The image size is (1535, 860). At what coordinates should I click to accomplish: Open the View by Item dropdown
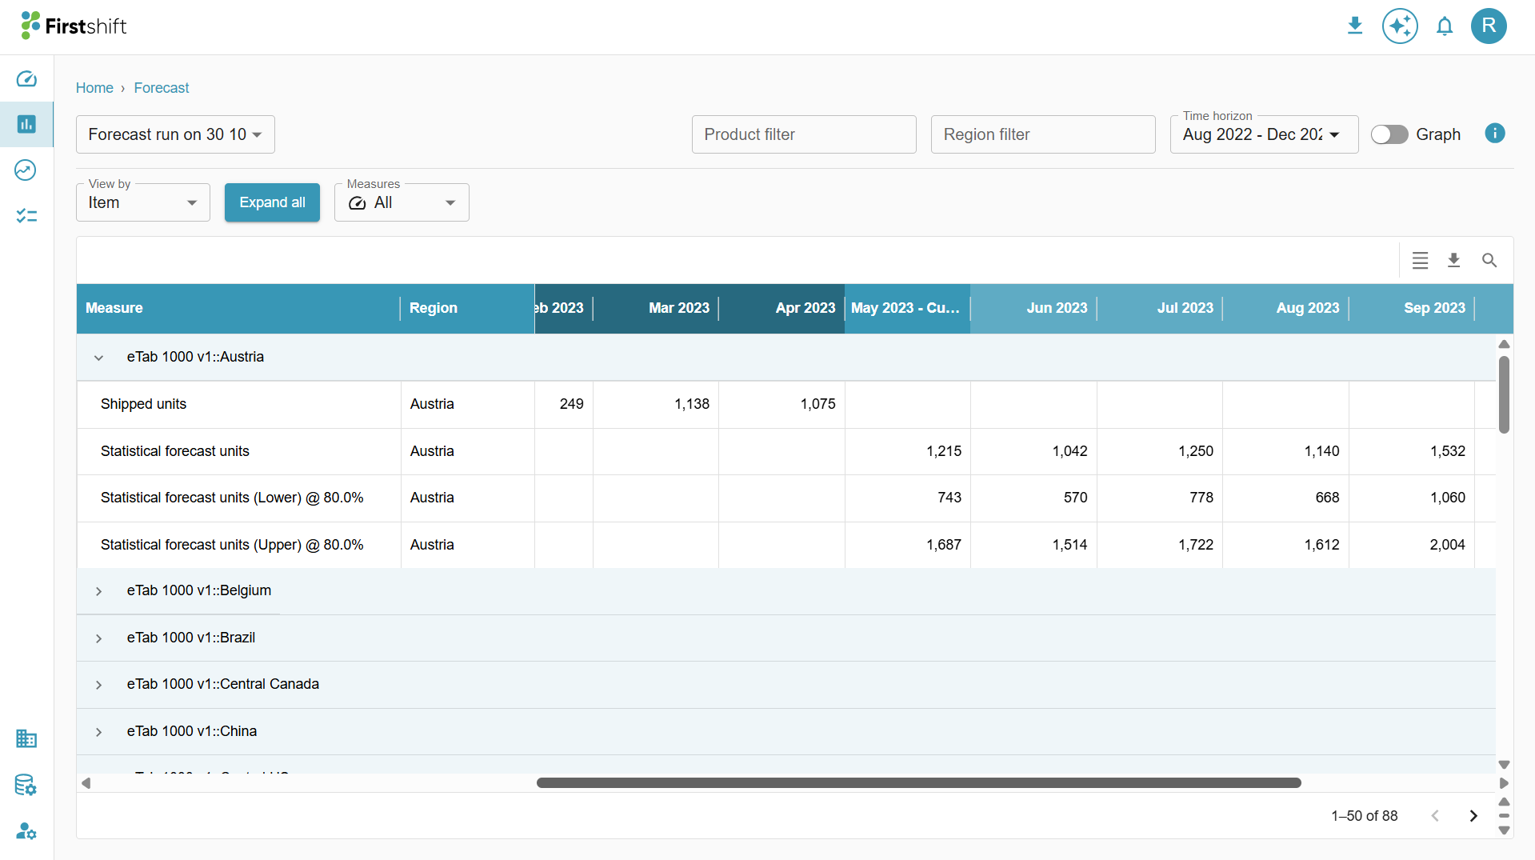click(x=143, y=202)
